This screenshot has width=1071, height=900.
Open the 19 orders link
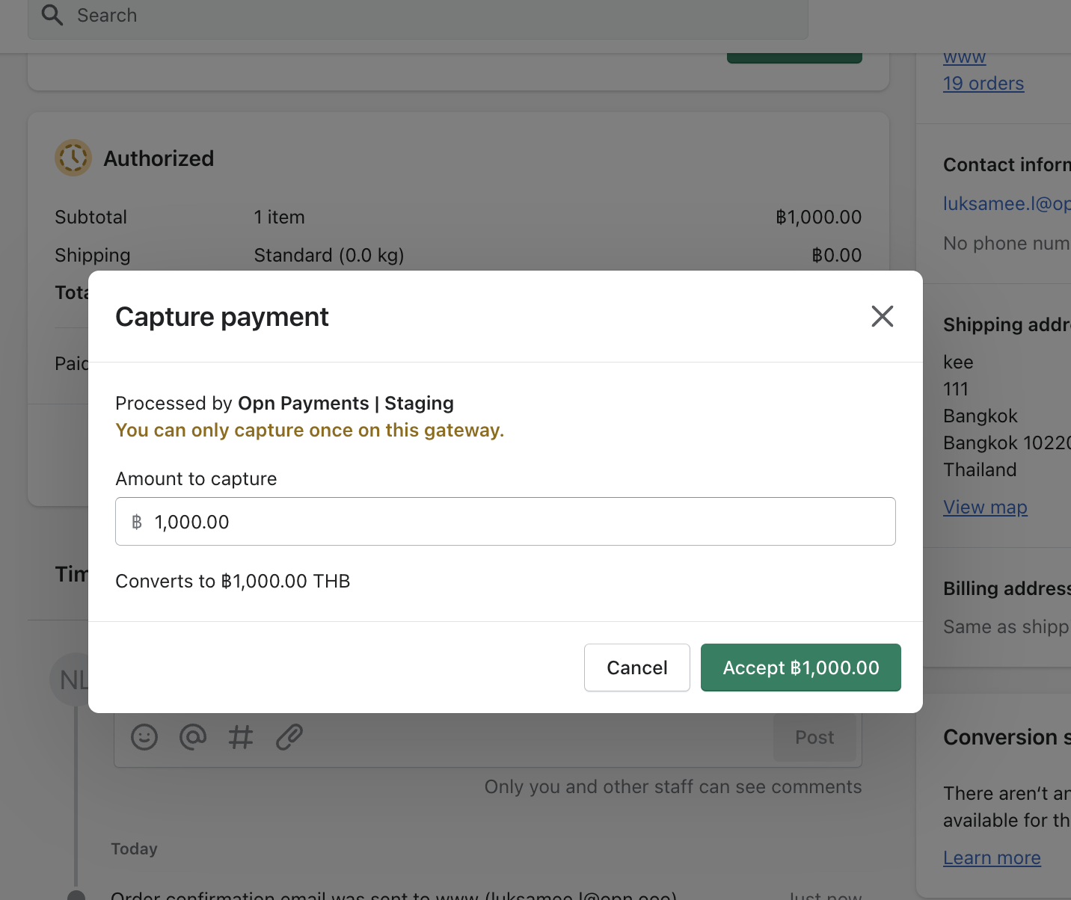tap(983, 83)
